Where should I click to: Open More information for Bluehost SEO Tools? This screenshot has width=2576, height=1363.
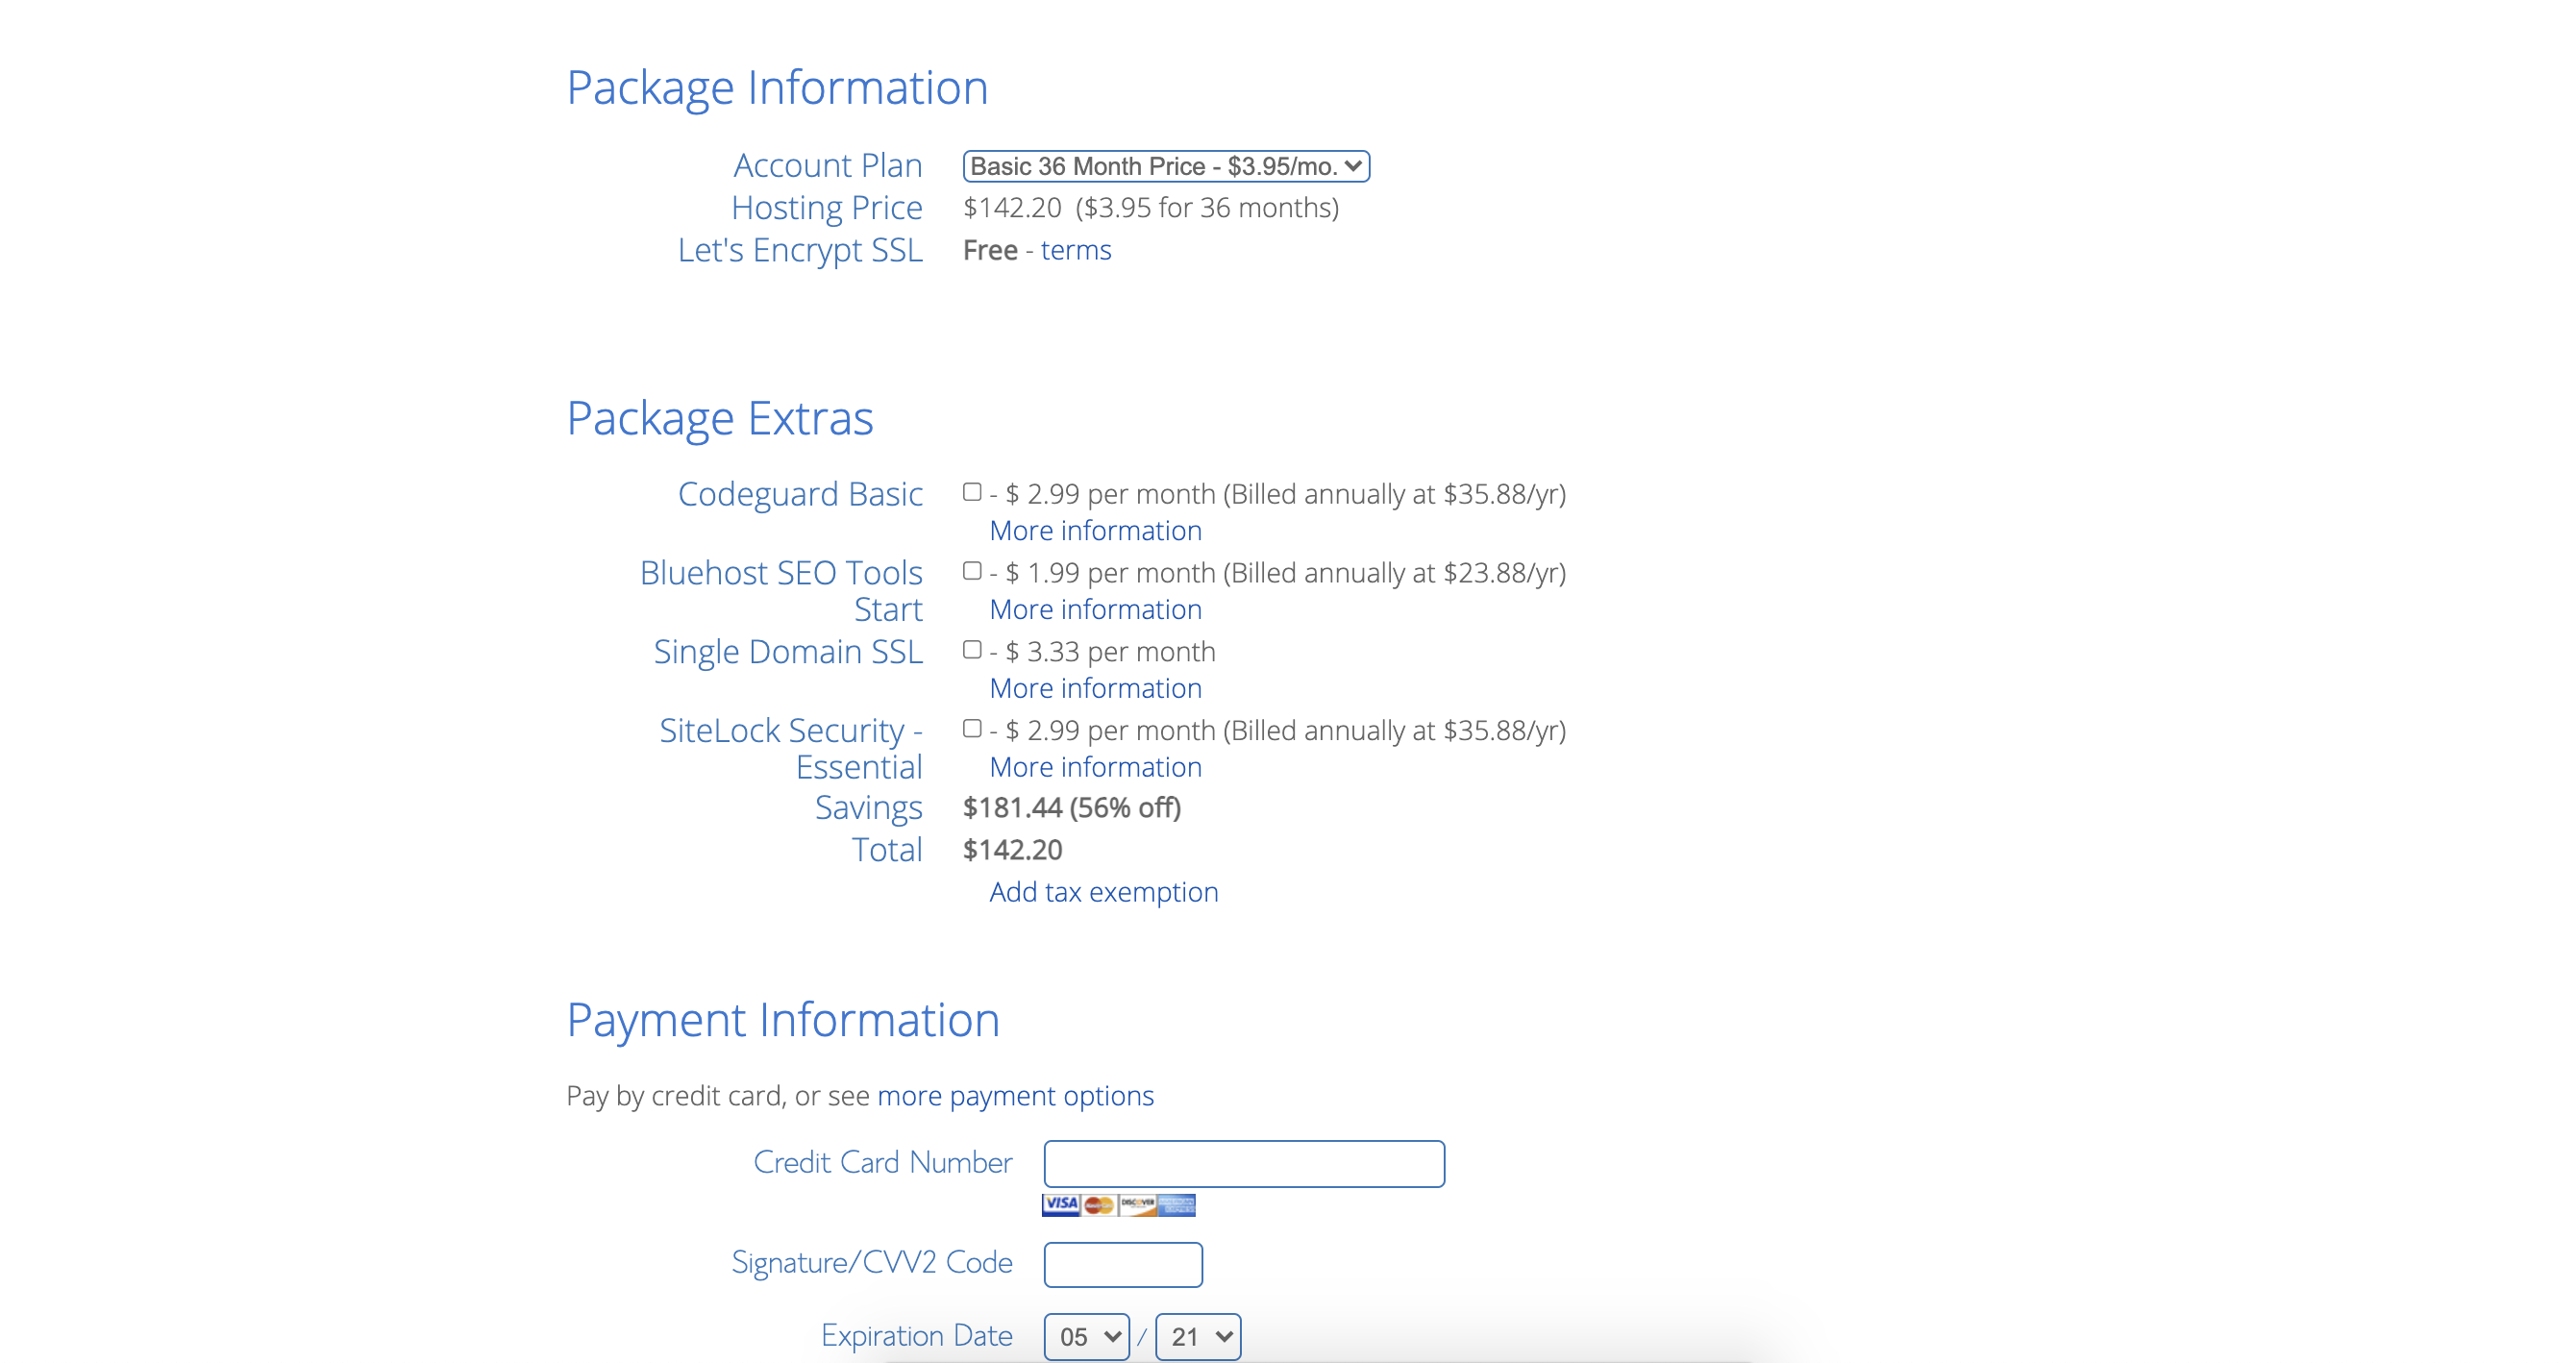click(x=1095, y=610)
